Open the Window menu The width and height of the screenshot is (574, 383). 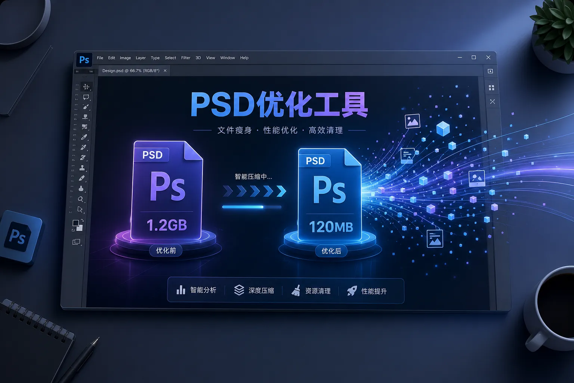click(228, 58)
